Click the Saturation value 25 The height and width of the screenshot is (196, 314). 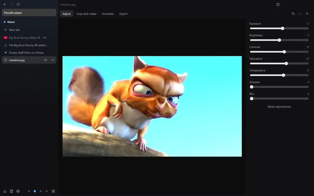coord(307,59)
